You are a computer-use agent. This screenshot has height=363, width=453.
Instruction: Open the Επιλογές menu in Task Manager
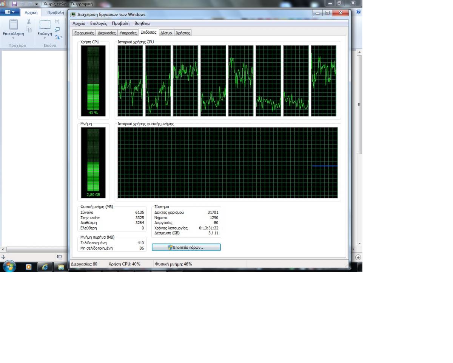[x=99, y=23]
